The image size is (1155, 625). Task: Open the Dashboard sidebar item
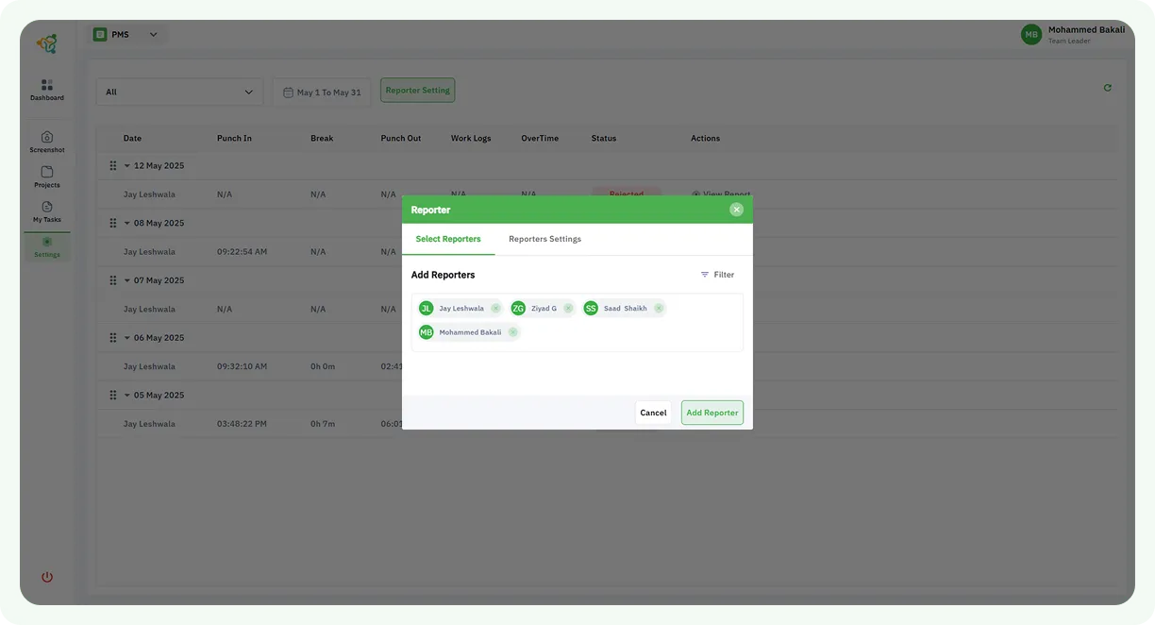[46, 90]
